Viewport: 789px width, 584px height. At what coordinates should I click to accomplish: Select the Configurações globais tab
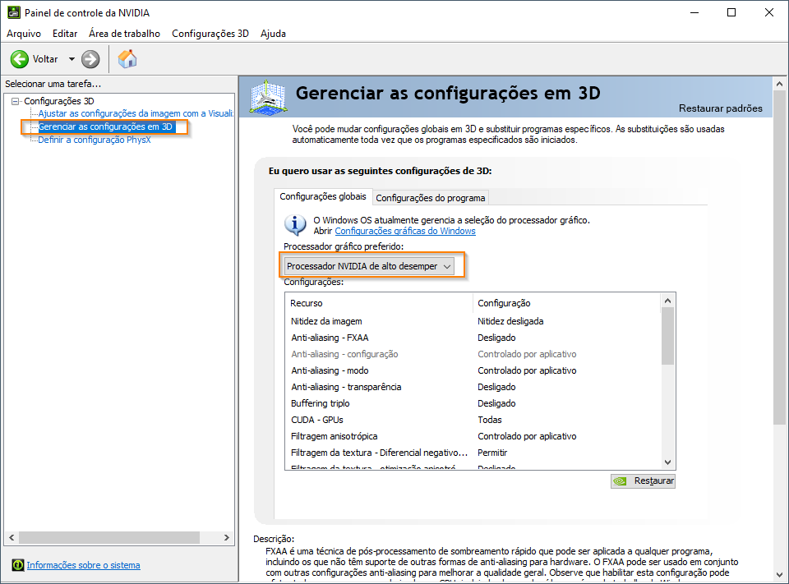coord(323,197)
